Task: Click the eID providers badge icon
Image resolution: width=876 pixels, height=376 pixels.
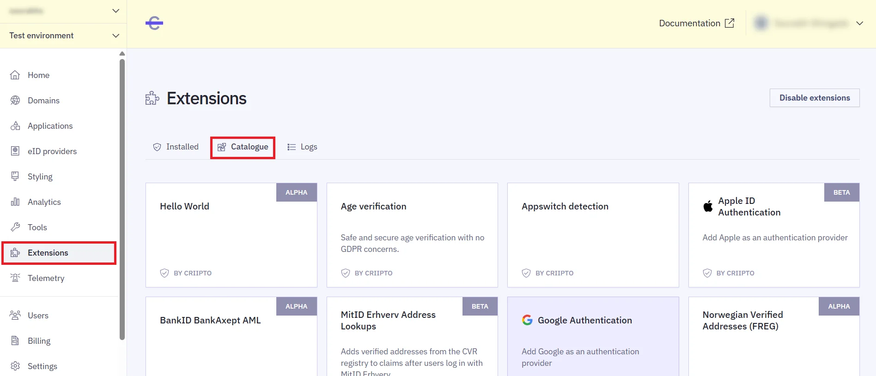Action: click(15, 151)
